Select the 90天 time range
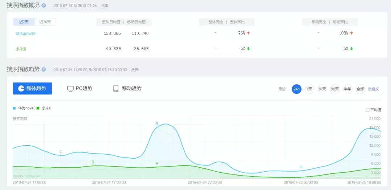The width and height of the screenshot is (391, 190). pyautogui.click(x=335, y=89)
